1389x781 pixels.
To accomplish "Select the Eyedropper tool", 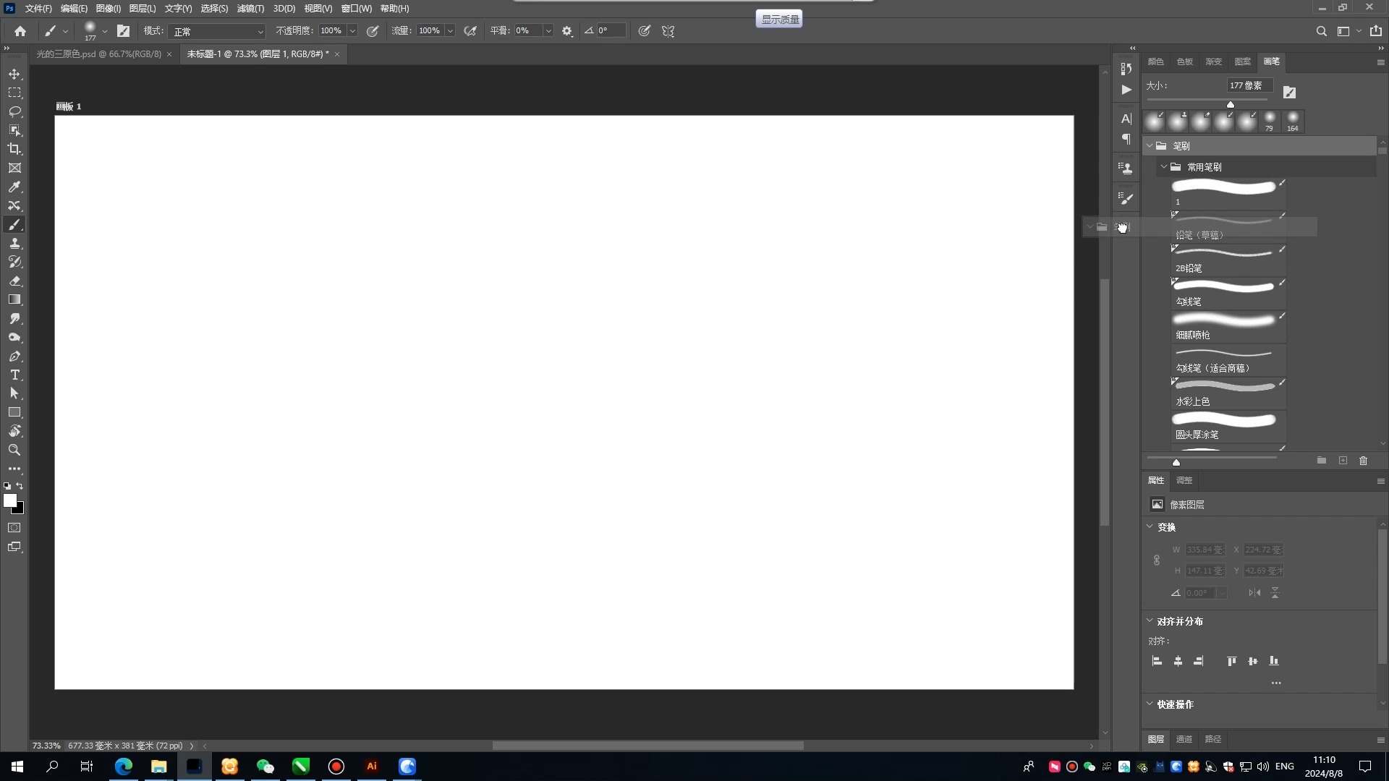I will [14, 187].
